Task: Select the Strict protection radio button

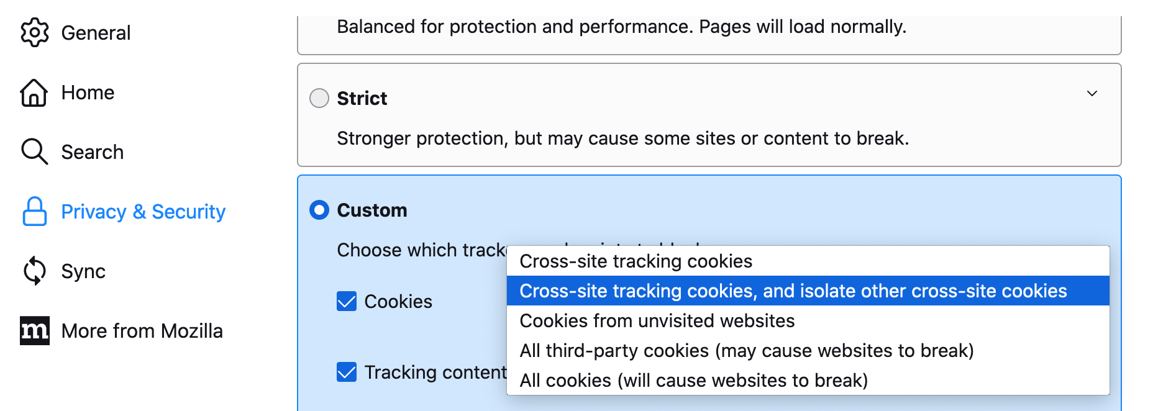Action: (319, 97)
